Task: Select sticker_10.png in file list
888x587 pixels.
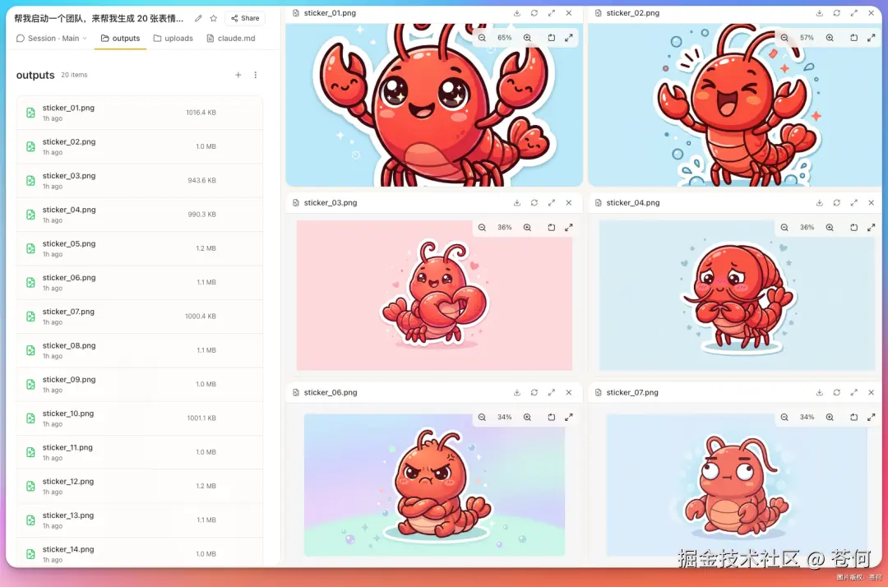Action: [139, 418]
